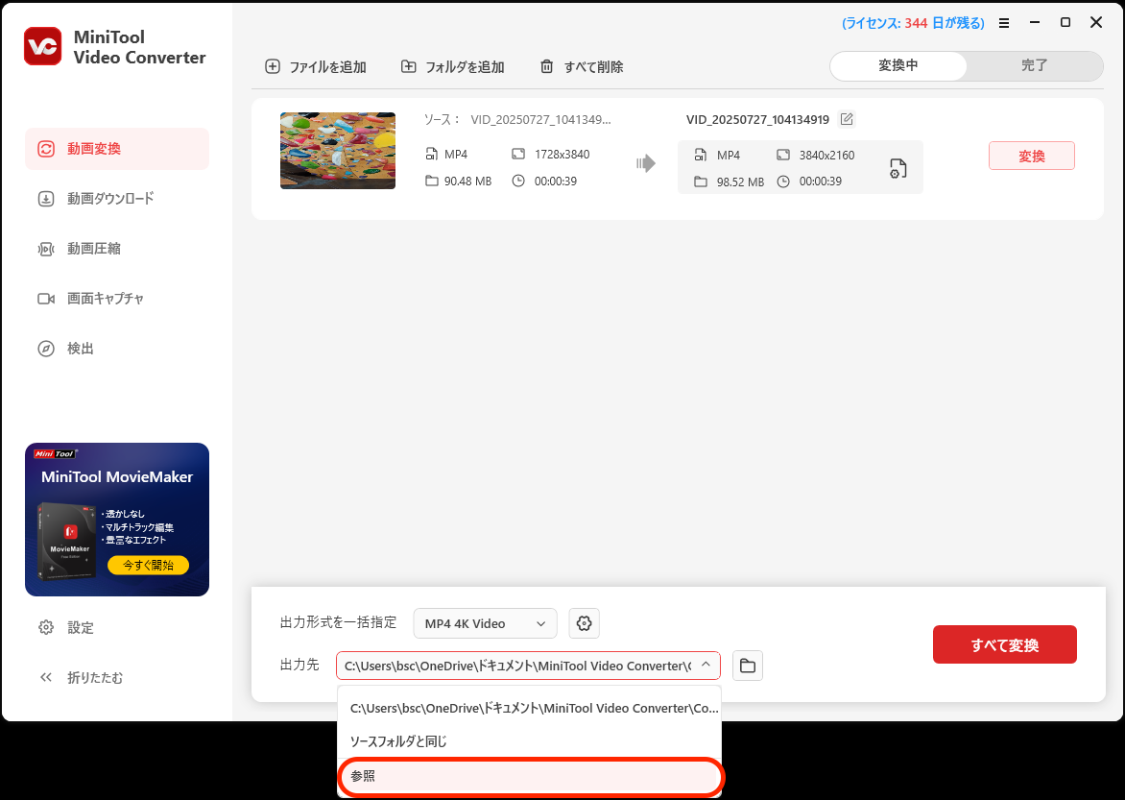Image resolution: width=1125 pixels, height=800 pixels.
Task: Click the output file size 98.52 MB
Action: point(740,182)
